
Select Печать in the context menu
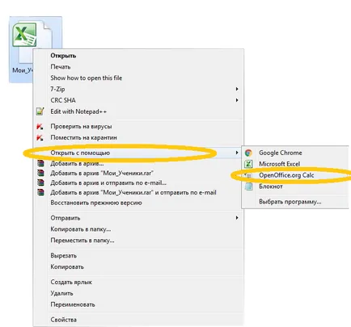pyautogui.click(x=61, y=67)
